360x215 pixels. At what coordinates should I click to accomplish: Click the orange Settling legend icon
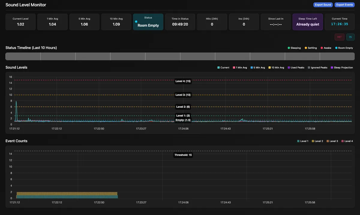click(x=305, y=48)
